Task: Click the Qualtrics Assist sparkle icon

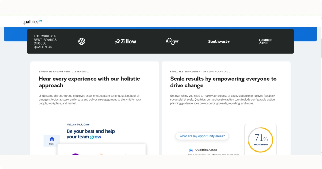Action: (x=191, y=150)
